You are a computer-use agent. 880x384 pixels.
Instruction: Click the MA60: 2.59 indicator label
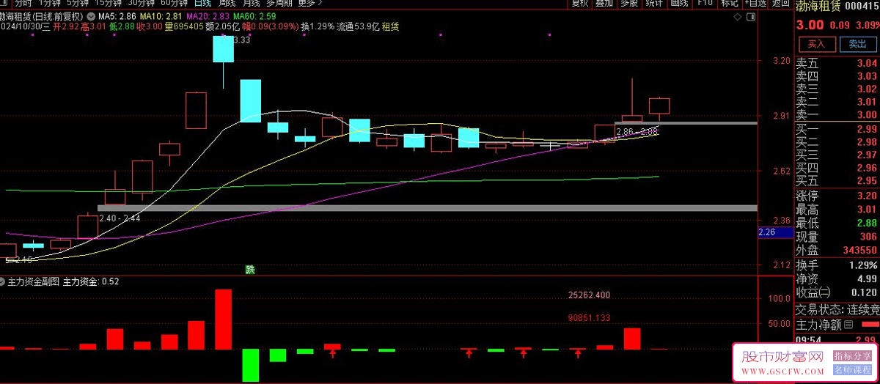pyautogui.click(x=254, y=15)
